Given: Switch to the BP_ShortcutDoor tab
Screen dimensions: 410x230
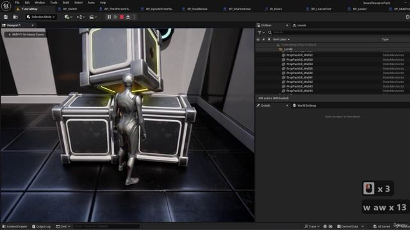Looking at the screenshot, I should click(x=239, y=9).
